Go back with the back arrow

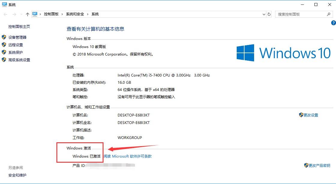click(6, 14)
